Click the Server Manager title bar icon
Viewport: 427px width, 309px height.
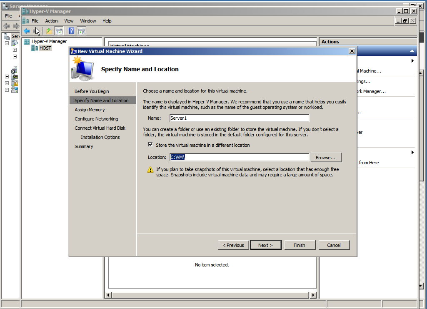(x=5, y=6)
